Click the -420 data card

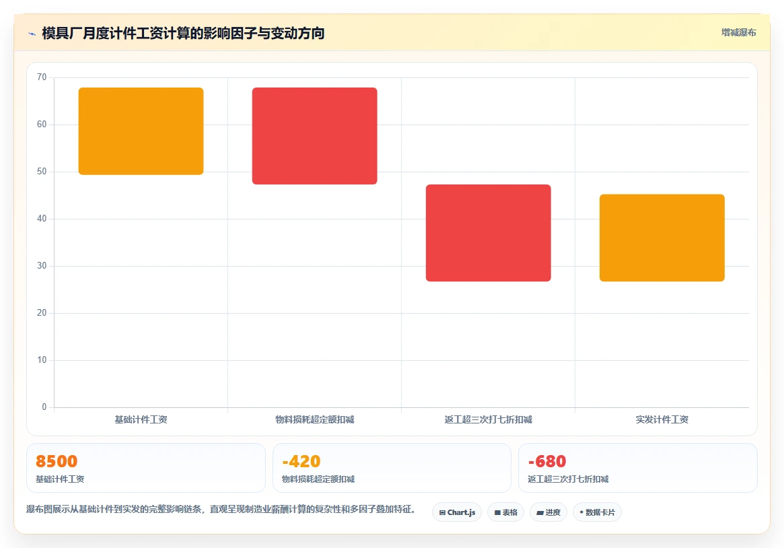coord(392,468)
